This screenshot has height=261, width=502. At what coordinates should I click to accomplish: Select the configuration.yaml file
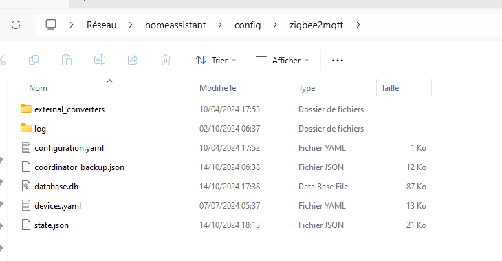pyautogui.click(x=69, y=148)
